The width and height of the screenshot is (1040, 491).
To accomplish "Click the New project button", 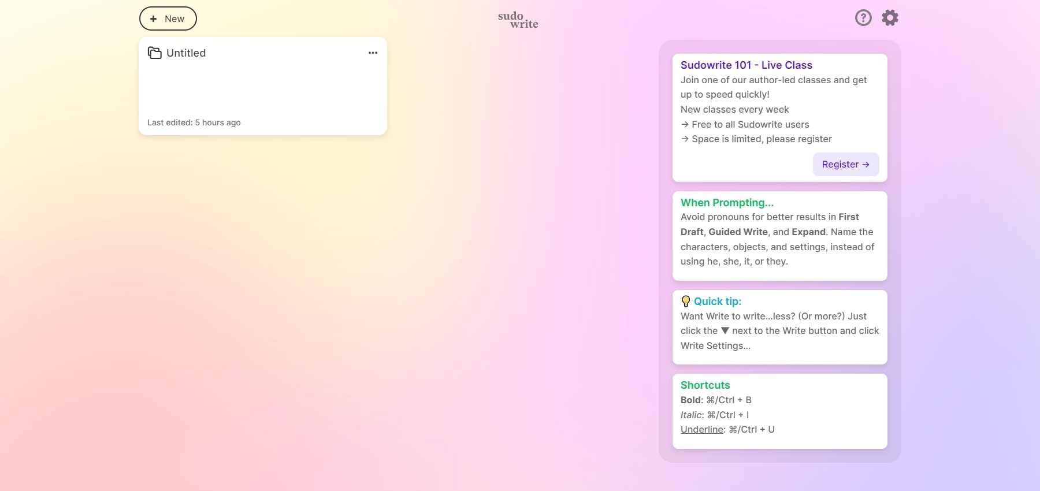I will 168,18.
